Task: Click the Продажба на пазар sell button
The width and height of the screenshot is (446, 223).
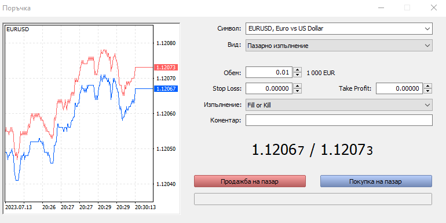Action: 250,181
